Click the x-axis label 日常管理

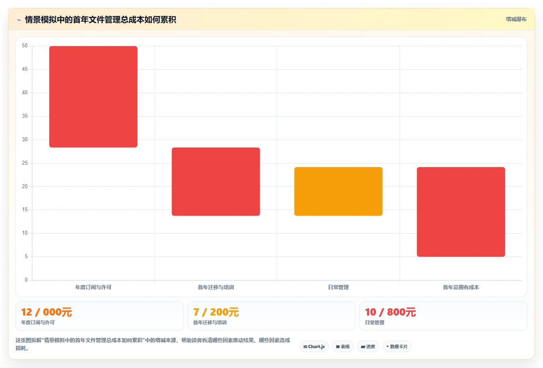tap(338, 287)
